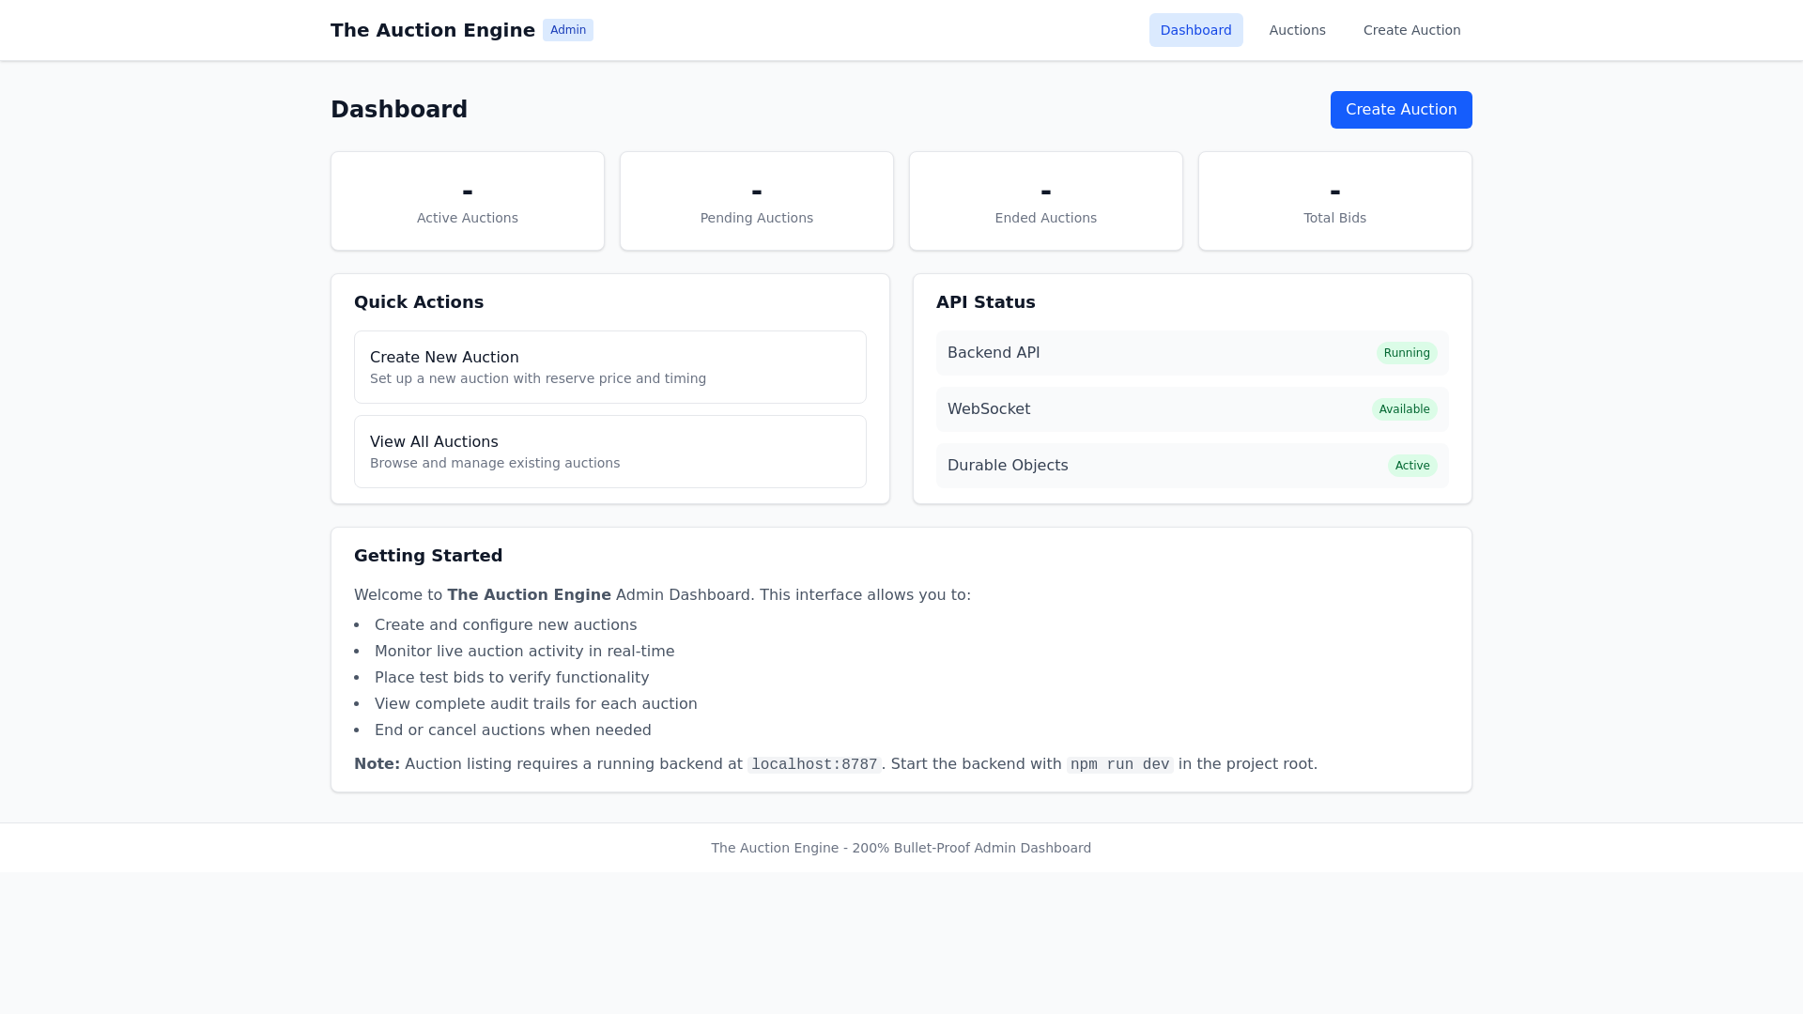Go to the Auctions nav tab

coord(1297,30)
